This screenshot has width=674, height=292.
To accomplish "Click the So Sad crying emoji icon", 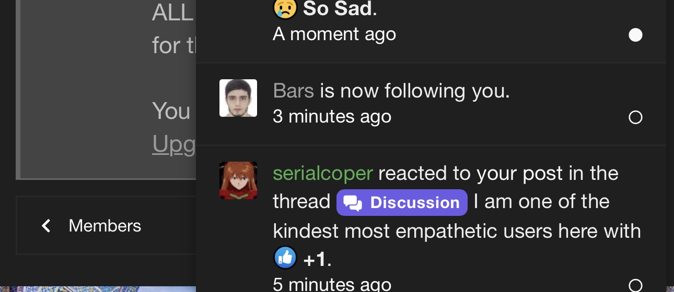I will click(285, 8).
